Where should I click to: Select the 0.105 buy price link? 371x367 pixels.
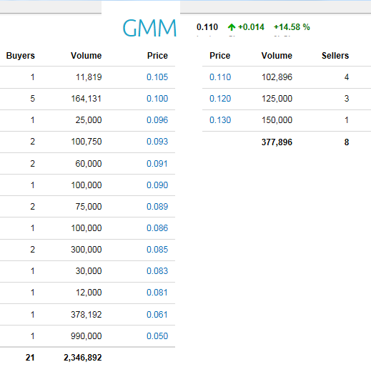[157, 77]
